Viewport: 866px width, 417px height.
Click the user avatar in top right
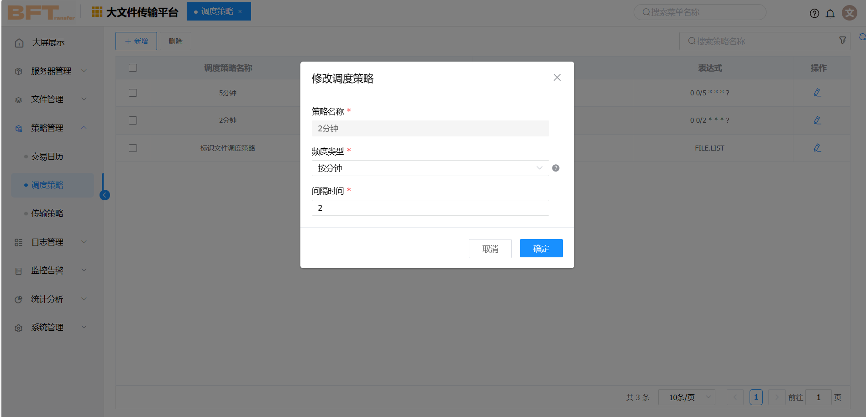[x=849, y=13]
